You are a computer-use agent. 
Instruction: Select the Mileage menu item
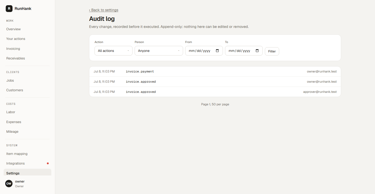[x=27, y=132]
